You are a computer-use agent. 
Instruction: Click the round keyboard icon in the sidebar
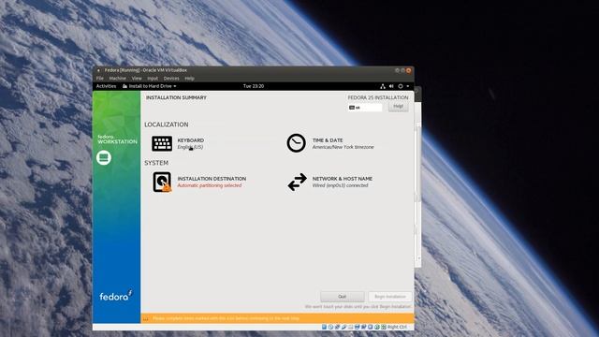coord(104,157)
